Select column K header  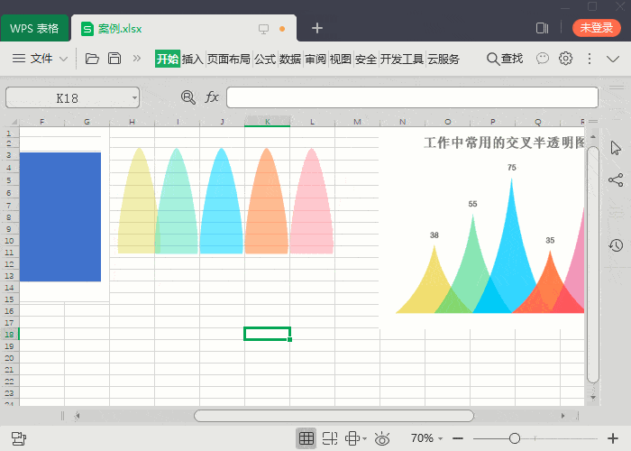coord(267,121)
